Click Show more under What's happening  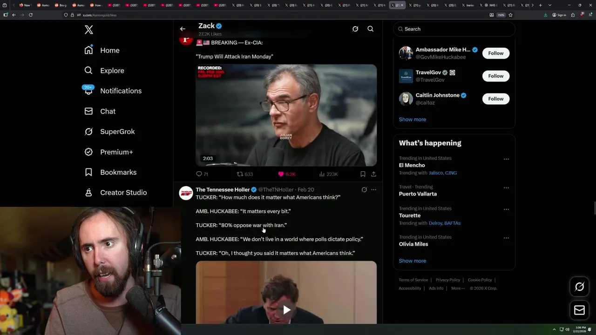[x=412, y=261]
